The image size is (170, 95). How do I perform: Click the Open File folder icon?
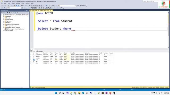click(x=15, y=6)
